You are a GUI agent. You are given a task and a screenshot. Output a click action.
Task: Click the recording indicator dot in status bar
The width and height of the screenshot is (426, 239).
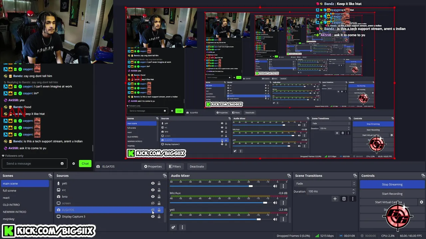click(x=362, y=236)
